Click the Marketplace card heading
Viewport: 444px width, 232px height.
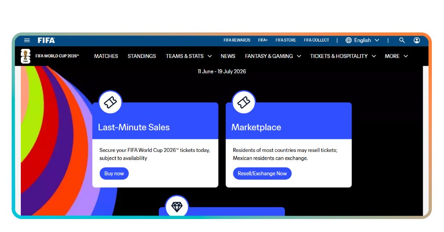pos(256,127)
